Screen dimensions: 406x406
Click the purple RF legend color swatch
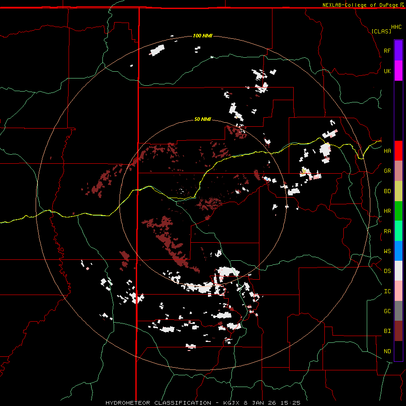click(398, 51)
